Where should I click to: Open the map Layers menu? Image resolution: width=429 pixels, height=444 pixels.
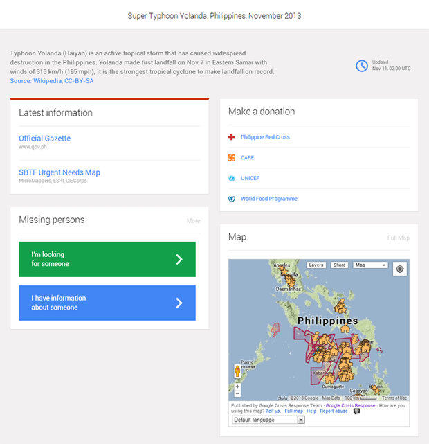point(316,265)
